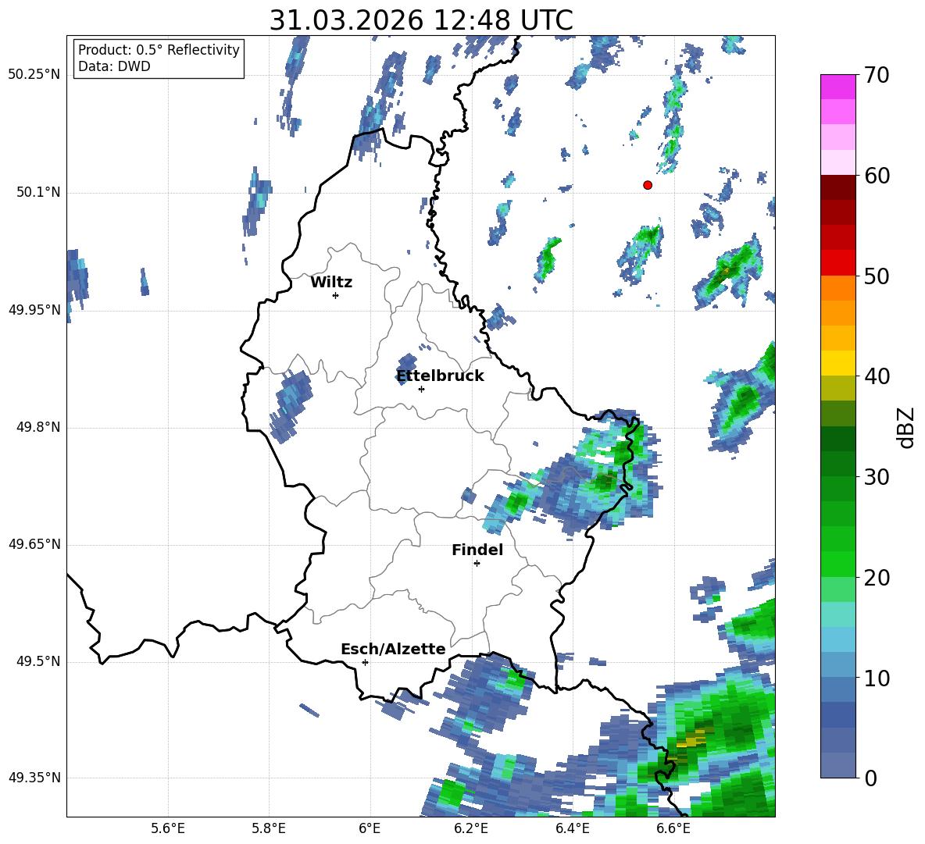The width and height of the screenshot is (925, 844).
Task: Click the 70 tick on the colorbar
Action: [876, 75]
